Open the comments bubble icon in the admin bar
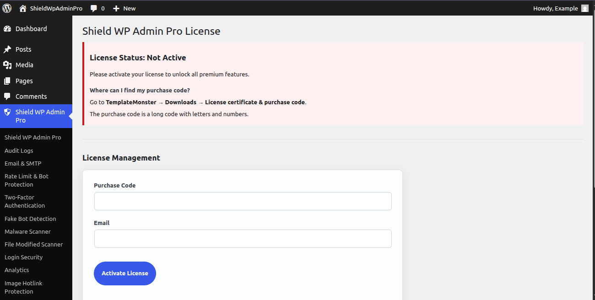This screenshot has width=595, height=300. tap(94, 9)
